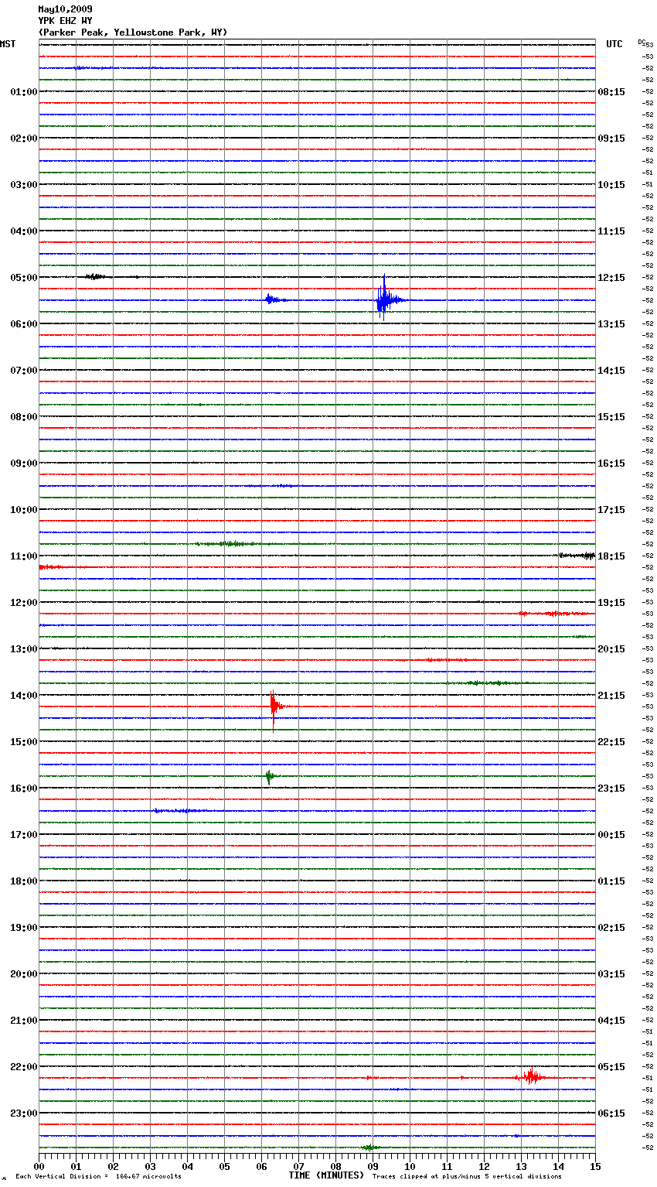657x1187 pixels.
Task: Click the 15:15 UTC time label
Action: click(611, 417)
